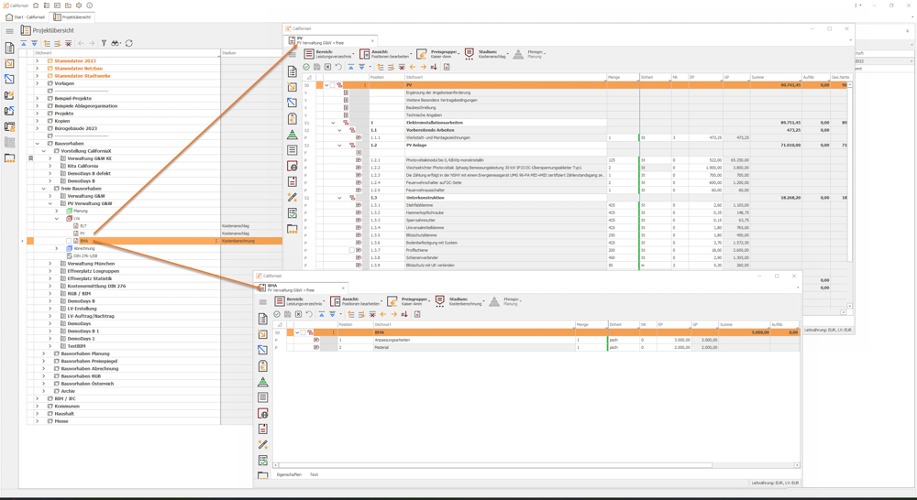Tick the checkbox in the BMA window header row
Image resolution: width=917 pixels, height=500 pixels.
tap(303, 332)
